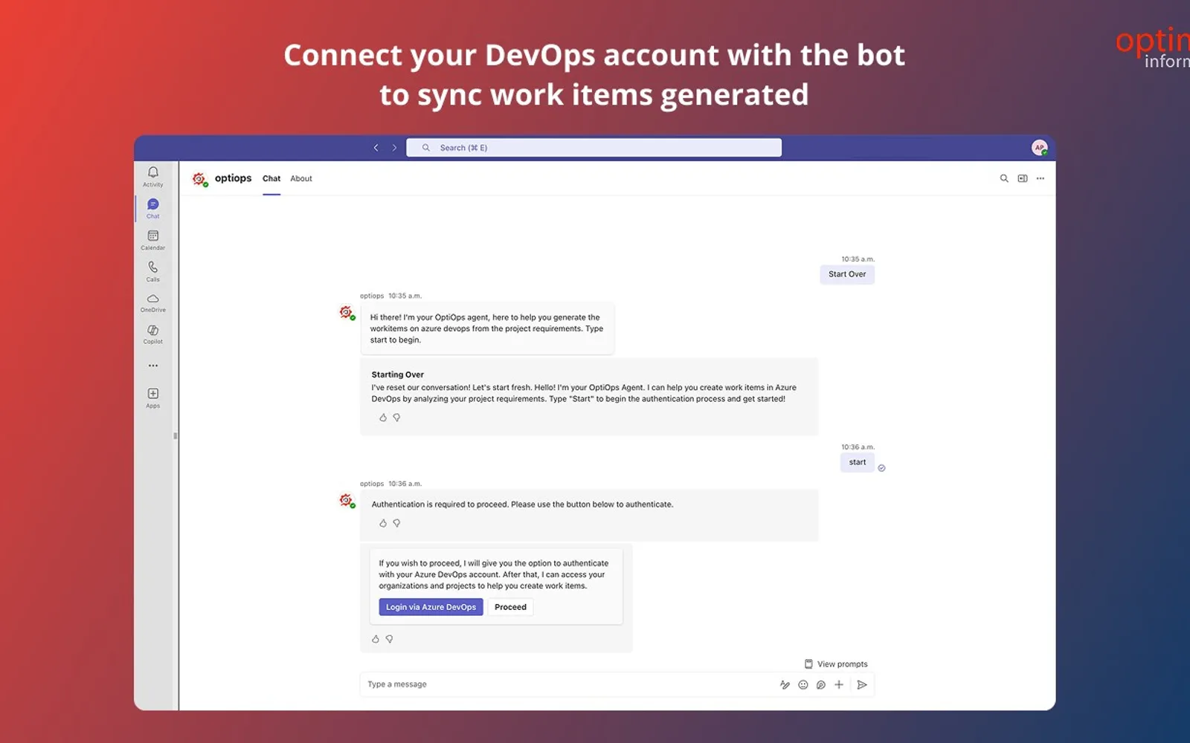
Task: Click the optiops bot logo in header
Action: click(199, 179)
